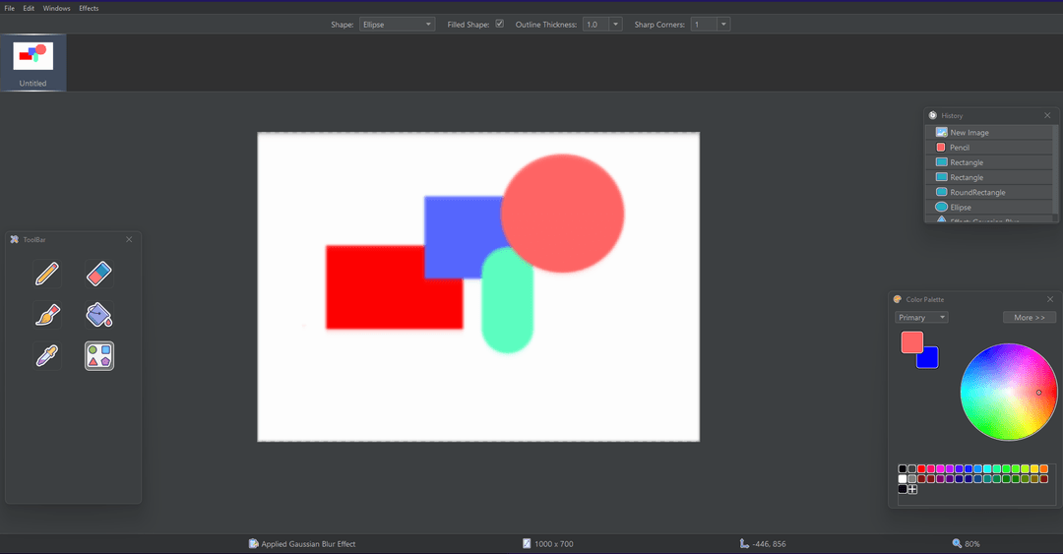1063x554 pixels.
Task: Click the RoundRectangle history entry icon
Action: pos(941,192)
